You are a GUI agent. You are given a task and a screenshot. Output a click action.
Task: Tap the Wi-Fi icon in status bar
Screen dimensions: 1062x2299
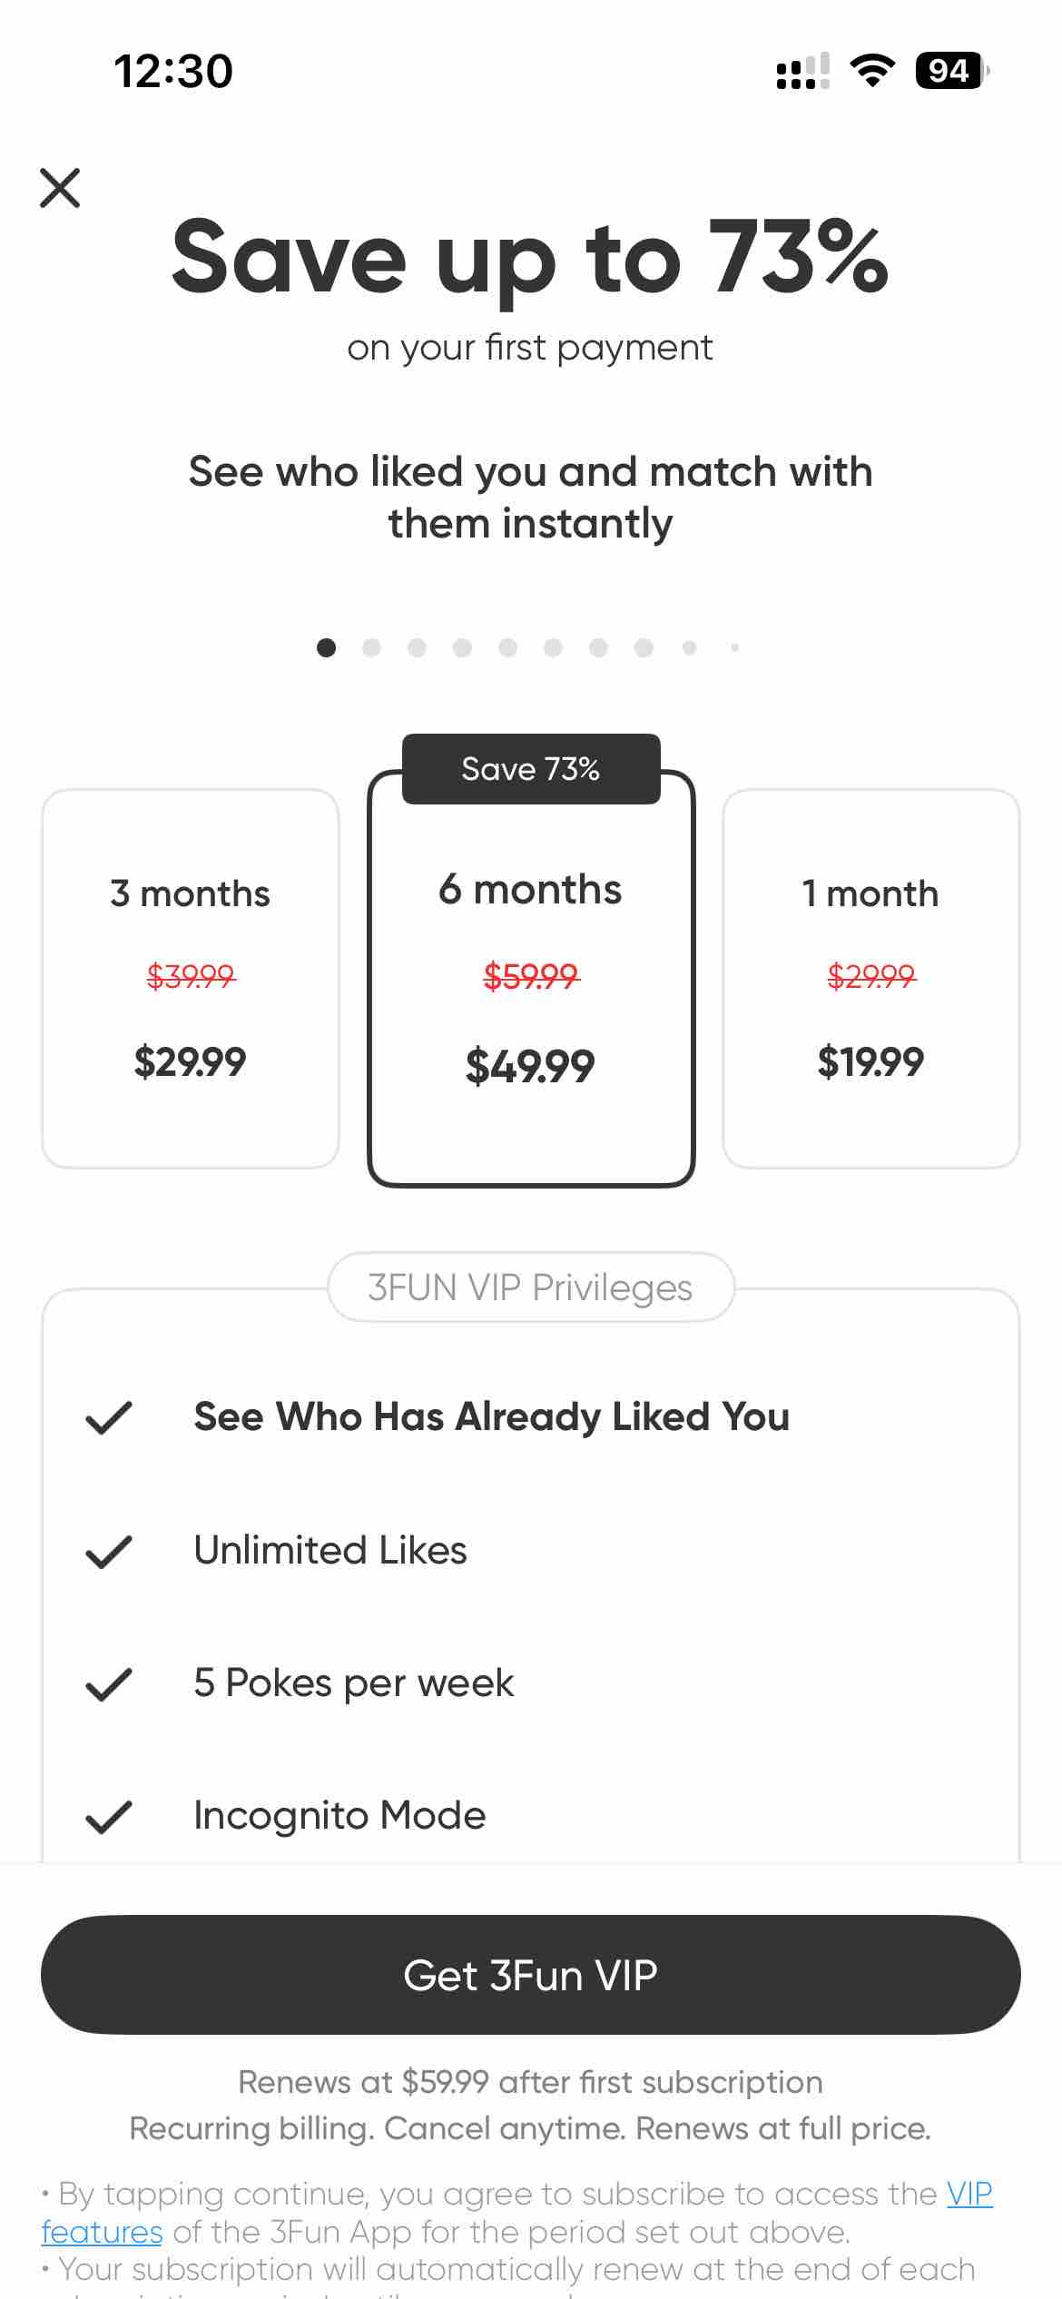pos(872,71)
